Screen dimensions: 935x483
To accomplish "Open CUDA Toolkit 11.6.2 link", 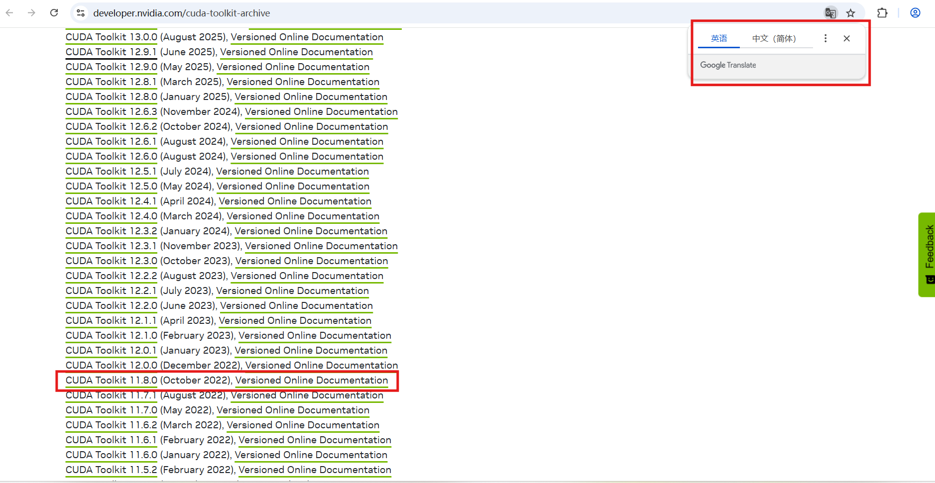I will (112, 425).
